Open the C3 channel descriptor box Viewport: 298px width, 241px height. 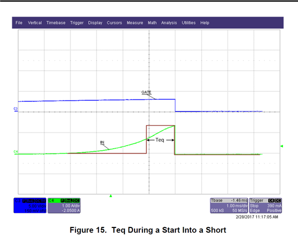30,205
